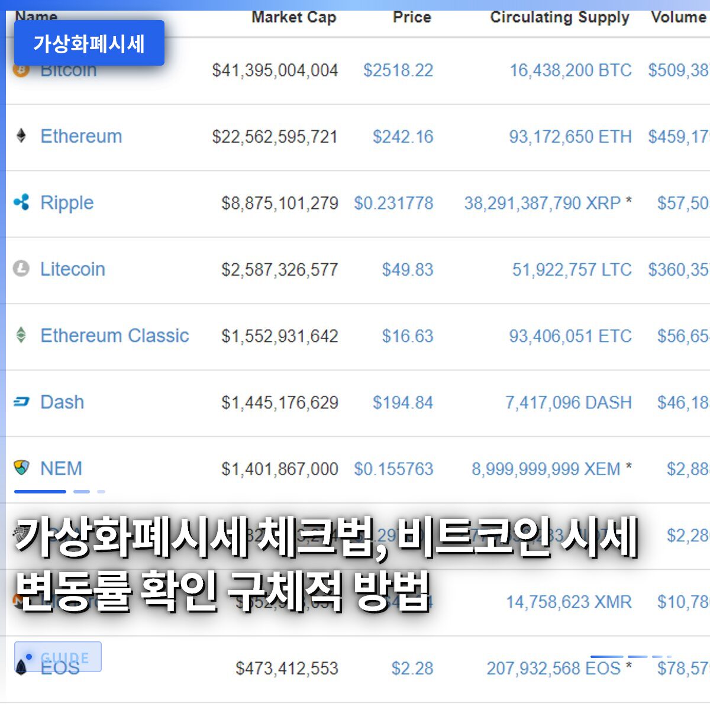710x710 pixels.
Task: Open the Ethereum Classic link
Action: (x=115, y=335)
